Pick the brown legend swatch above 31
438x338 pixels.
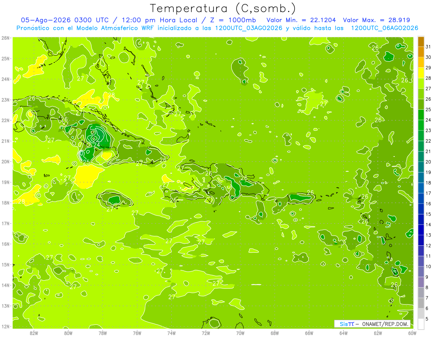[421, 42]
